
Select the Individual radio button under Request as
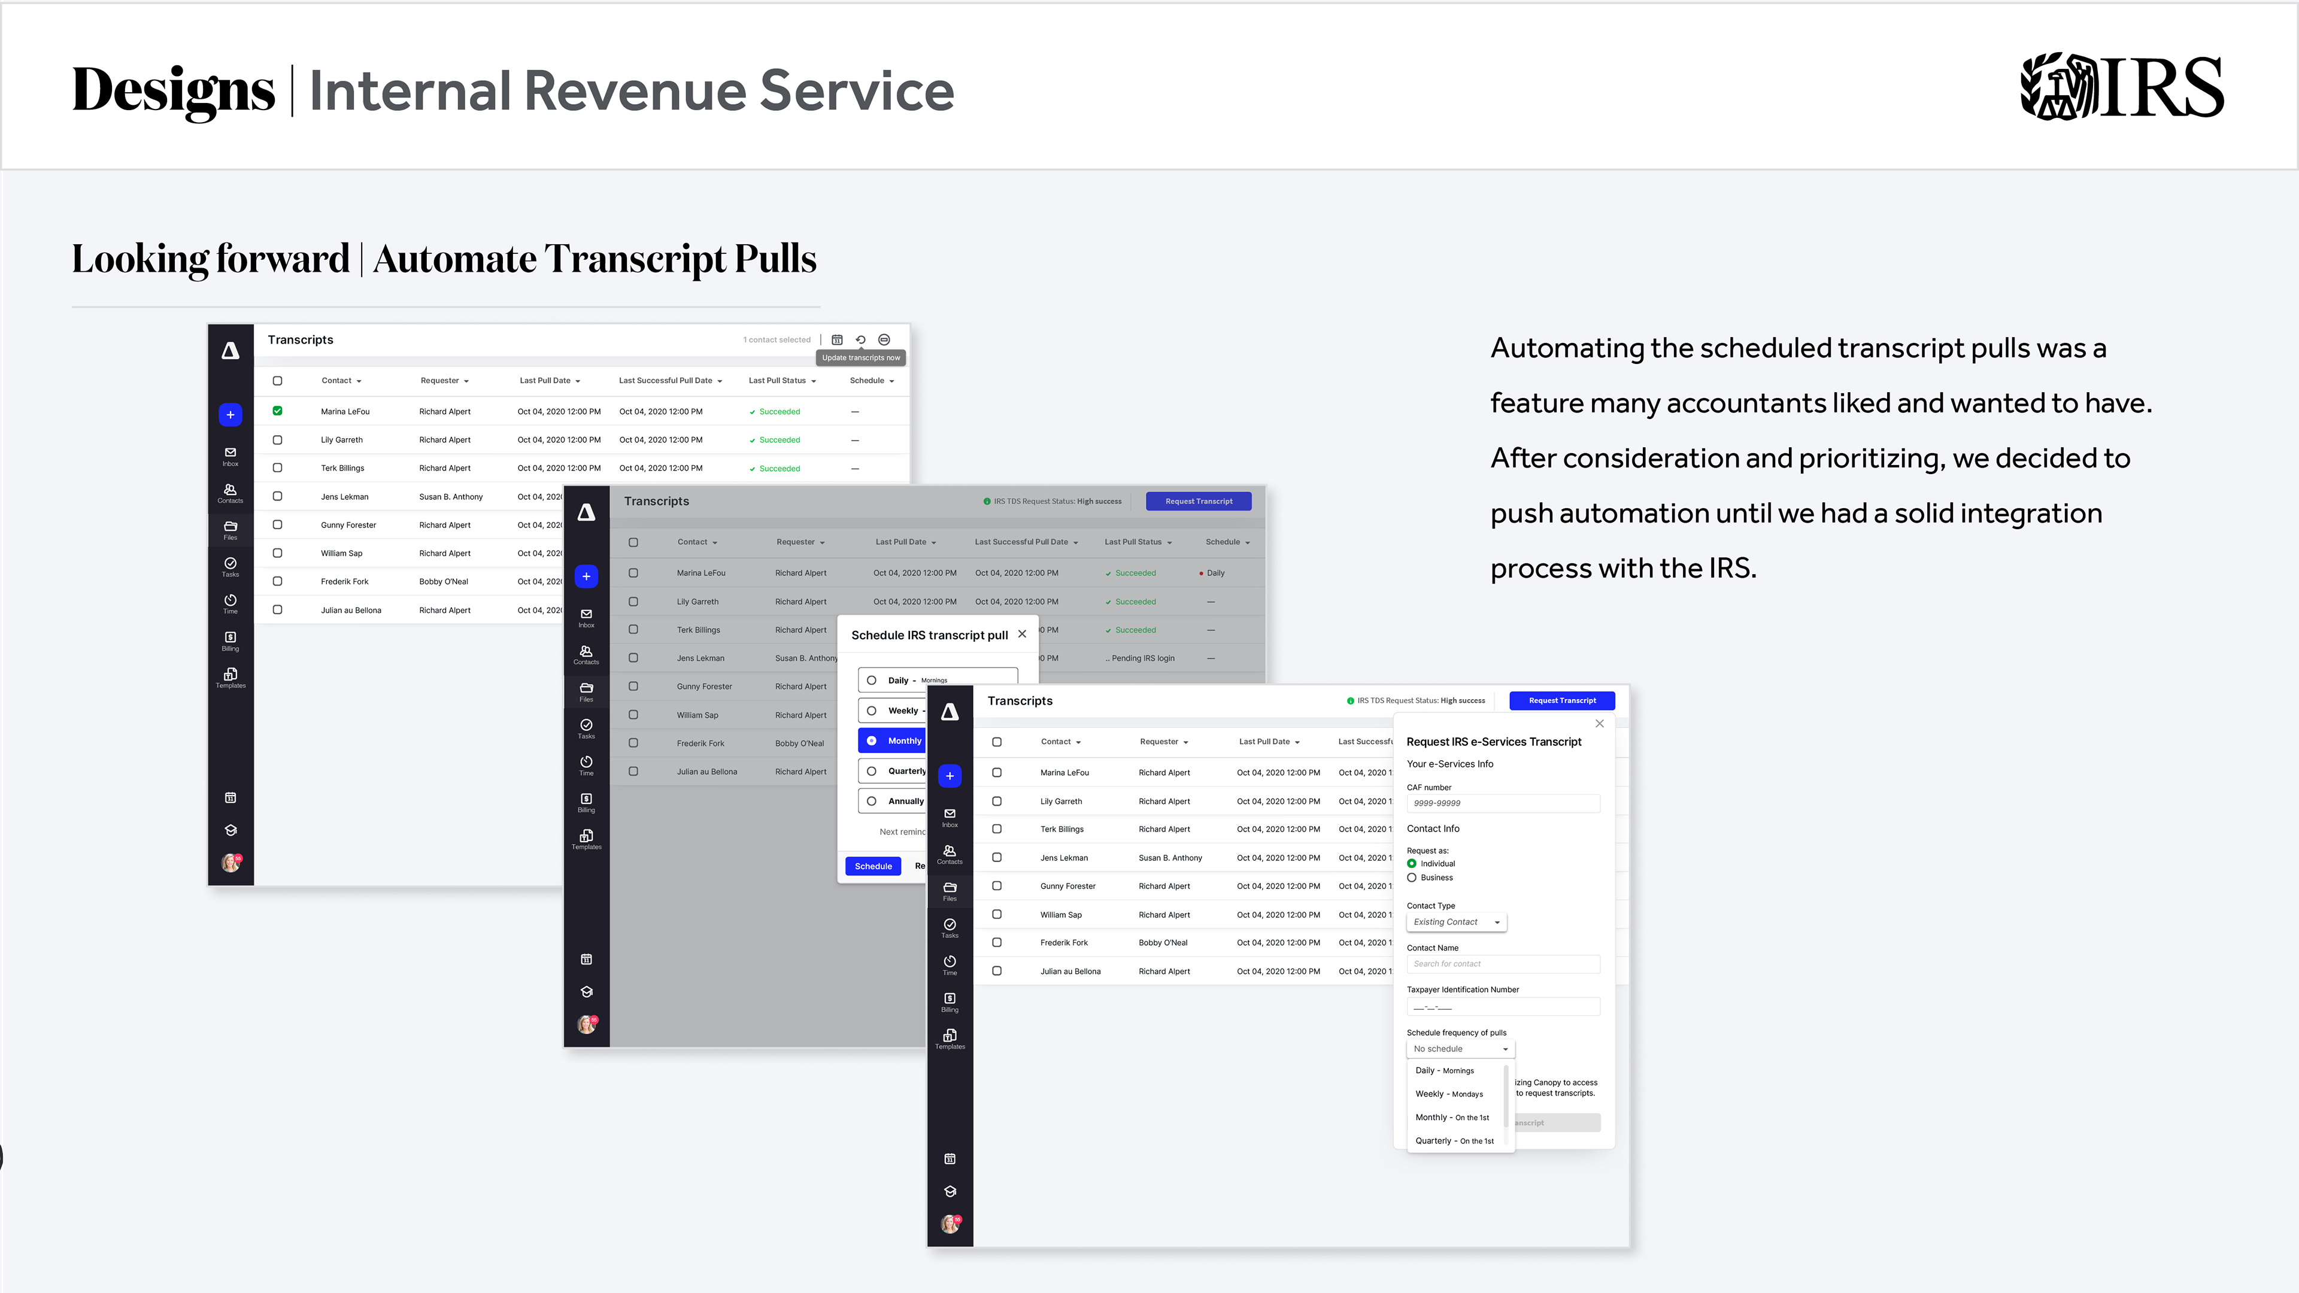pos(1412,864)
